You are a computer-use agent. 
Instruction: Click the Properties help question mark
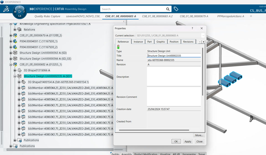(192, 28)
